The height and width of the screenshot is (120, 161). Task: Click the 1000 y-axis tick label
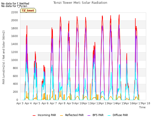click(15, 60)
